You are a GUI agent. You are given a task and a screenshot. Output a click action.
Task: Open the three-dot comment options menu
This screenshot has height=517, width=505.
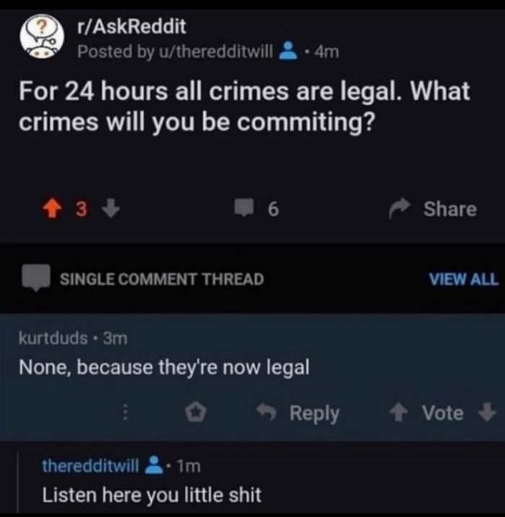[x=126, y=412]
